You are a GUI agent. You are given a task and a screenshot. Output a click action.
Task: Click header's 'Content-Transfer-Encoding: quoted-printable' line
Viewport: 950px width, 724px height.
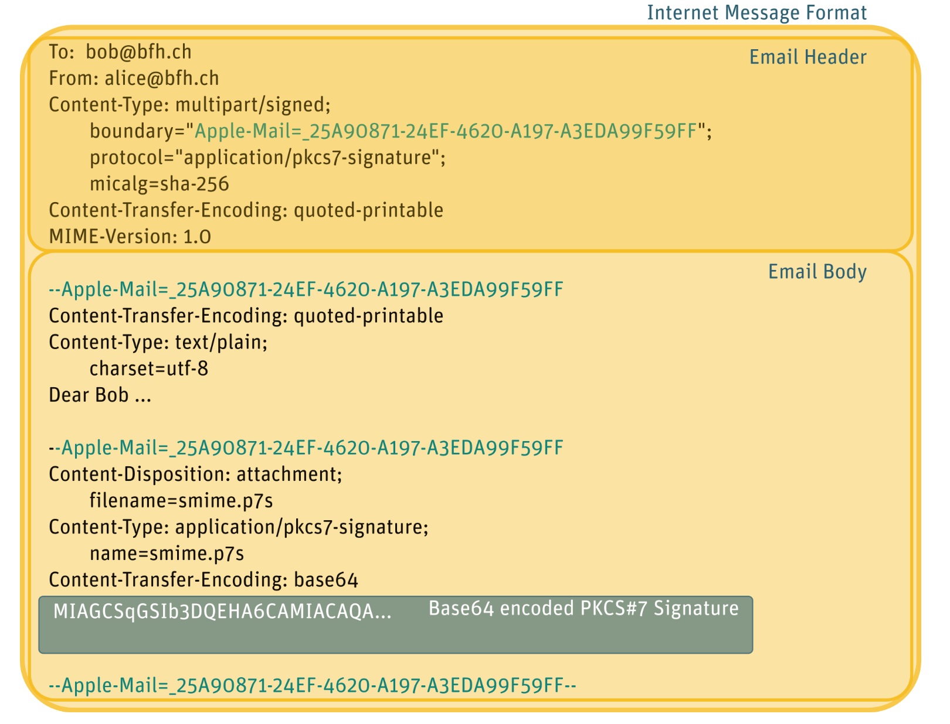click(246, 210)
